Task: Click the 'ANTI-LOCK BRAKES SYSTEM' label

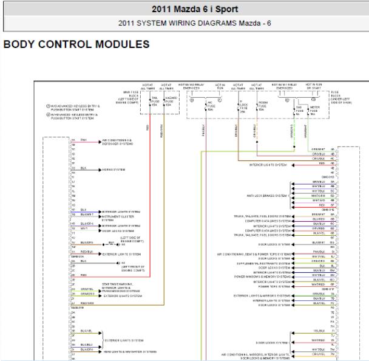Action: click(x=267, y=196)
